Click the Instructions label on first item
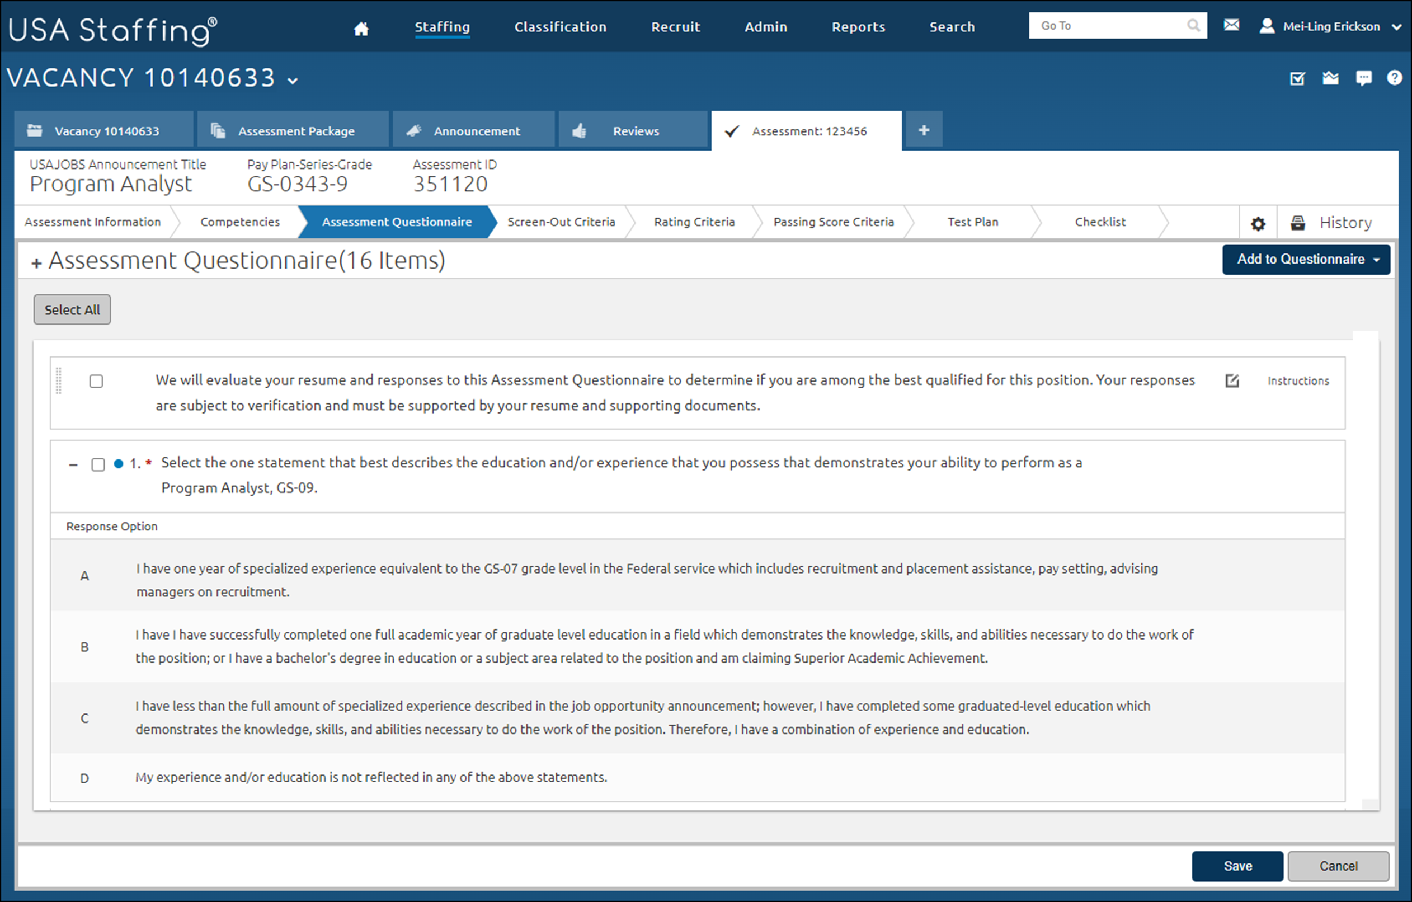Viewport: 1412px width, 902px height. pyautogui.click(x=1298, y=380)
